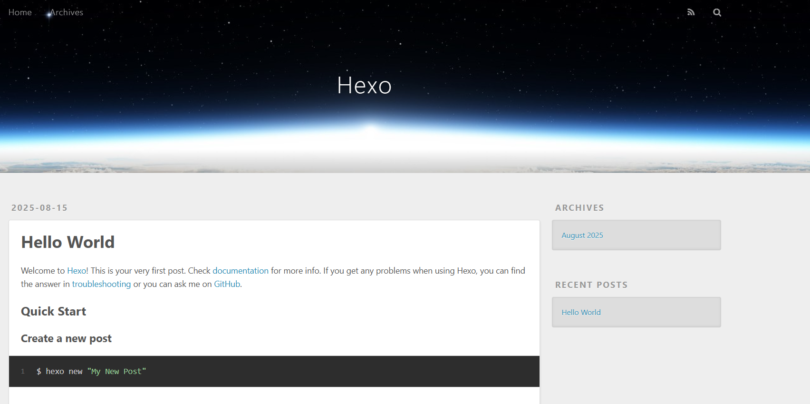Screen dimensions: 810x404
Task: Click the 2025-08-15 post date
Action: 39,208
